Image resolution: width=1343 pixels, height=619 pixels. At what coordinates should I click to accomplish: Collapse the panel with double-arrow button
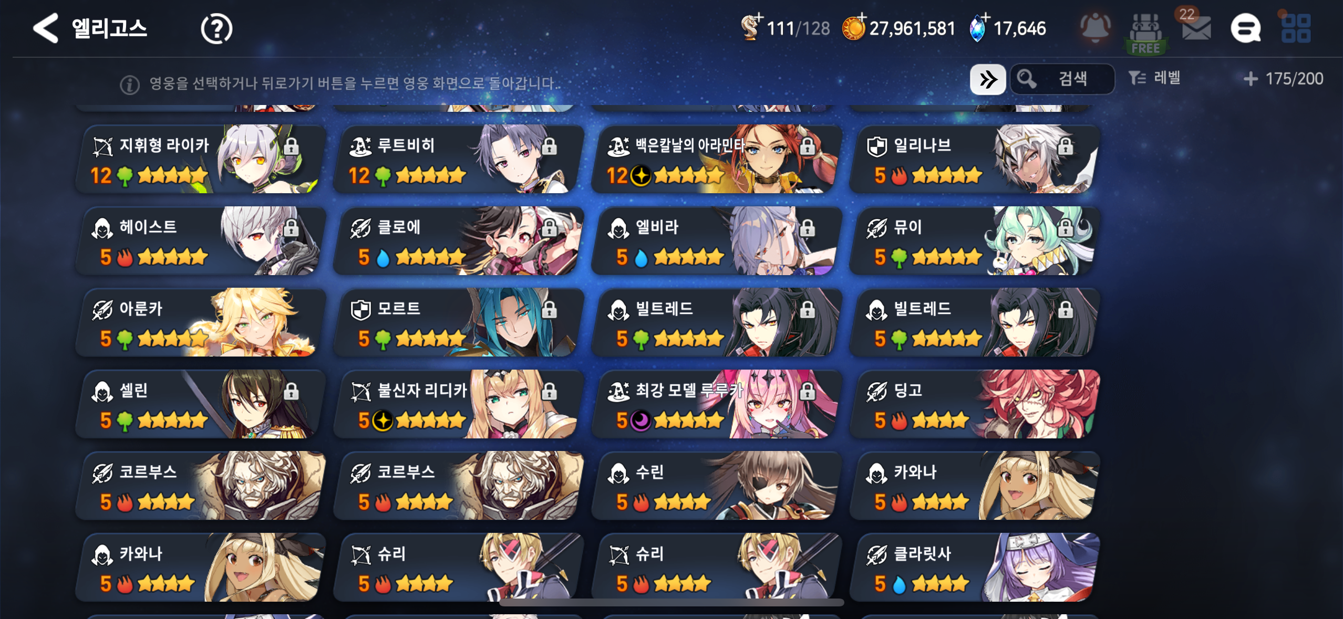coord(988,79)
